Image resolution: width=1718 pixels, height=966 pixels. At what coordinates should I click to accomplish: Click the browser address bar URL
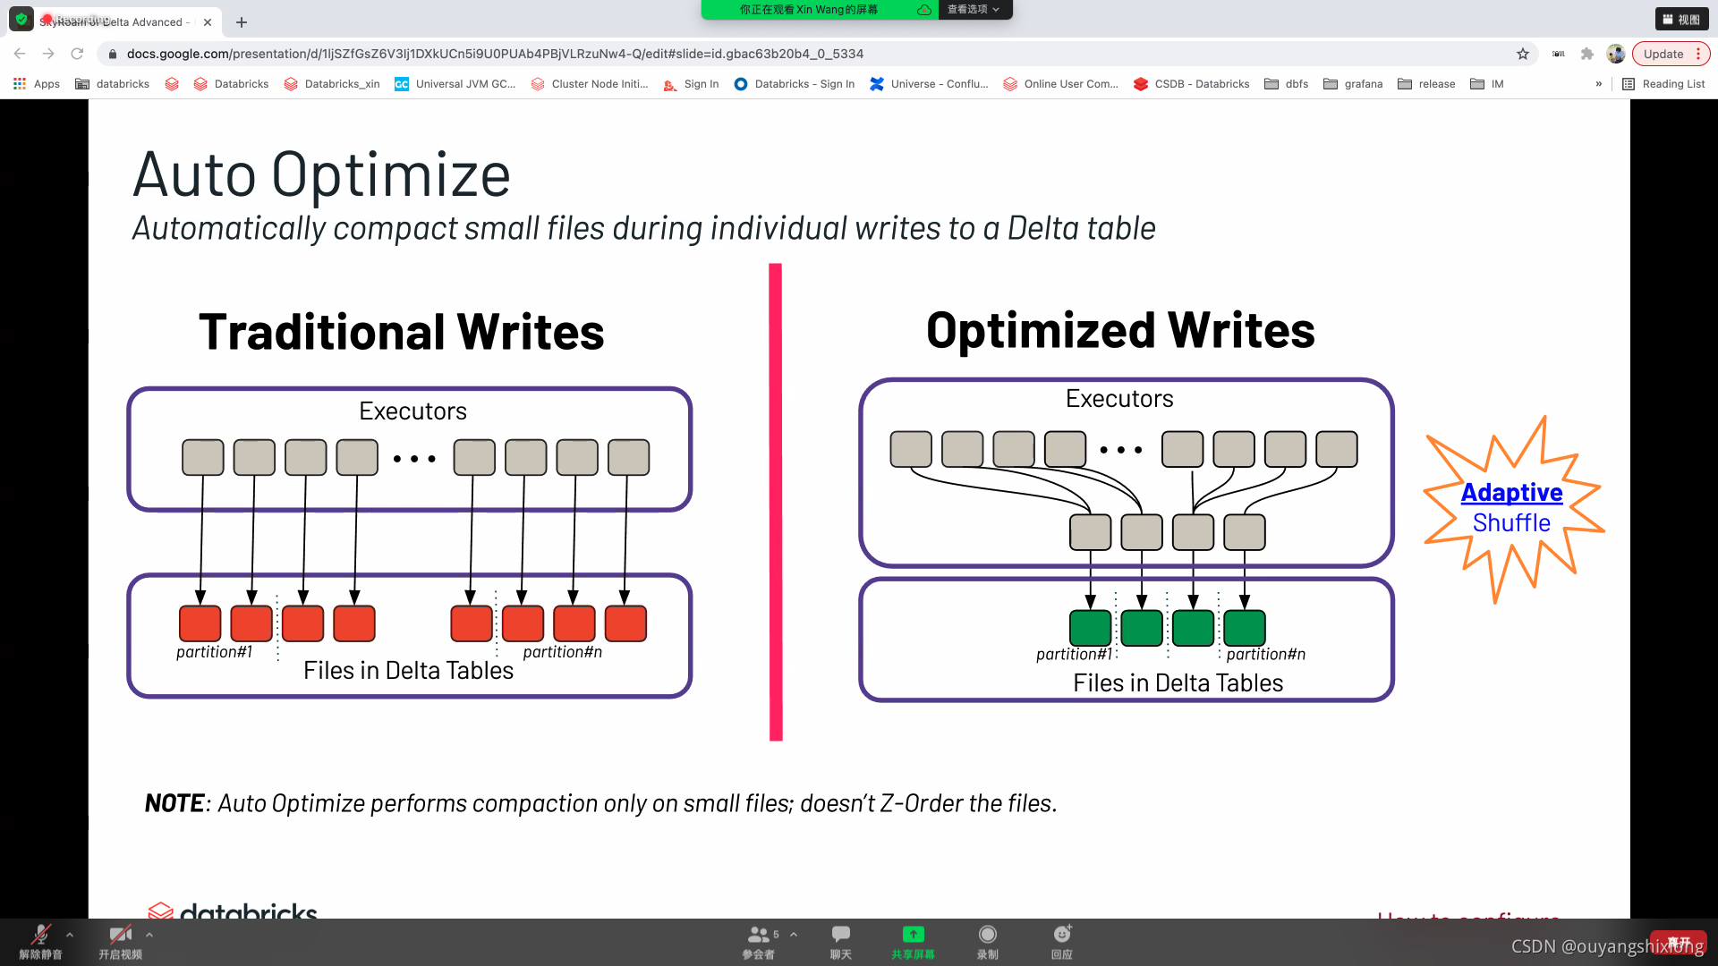click(494, 54)
